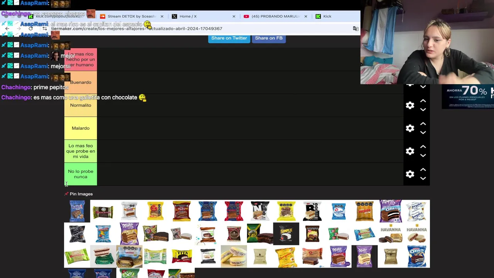Click the translate page icon in address bar

(355, 29)
